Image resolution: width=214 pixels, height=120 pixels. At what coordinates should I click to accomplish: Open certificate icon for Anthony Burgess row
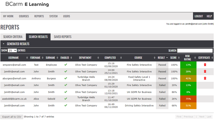205,78
